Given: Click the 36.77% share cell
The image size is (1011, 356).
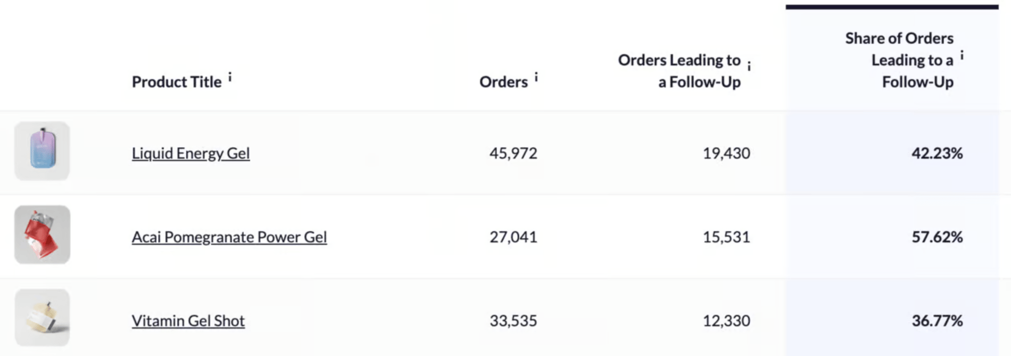Looking at the screenshot, I should (937, 321).
